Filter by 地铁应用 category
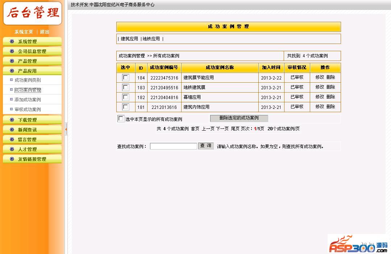The image size is (391, 254). click(151, 39)
